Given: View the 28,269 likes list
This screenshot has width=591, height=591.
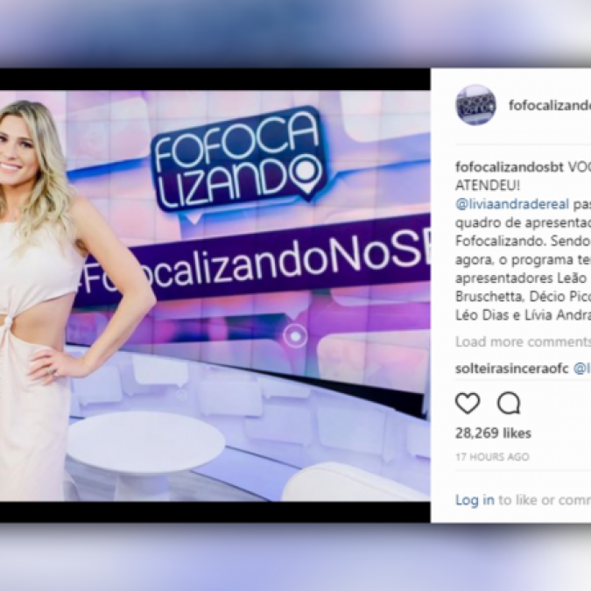Looking at the screenshot, I should tap(493, 433).
